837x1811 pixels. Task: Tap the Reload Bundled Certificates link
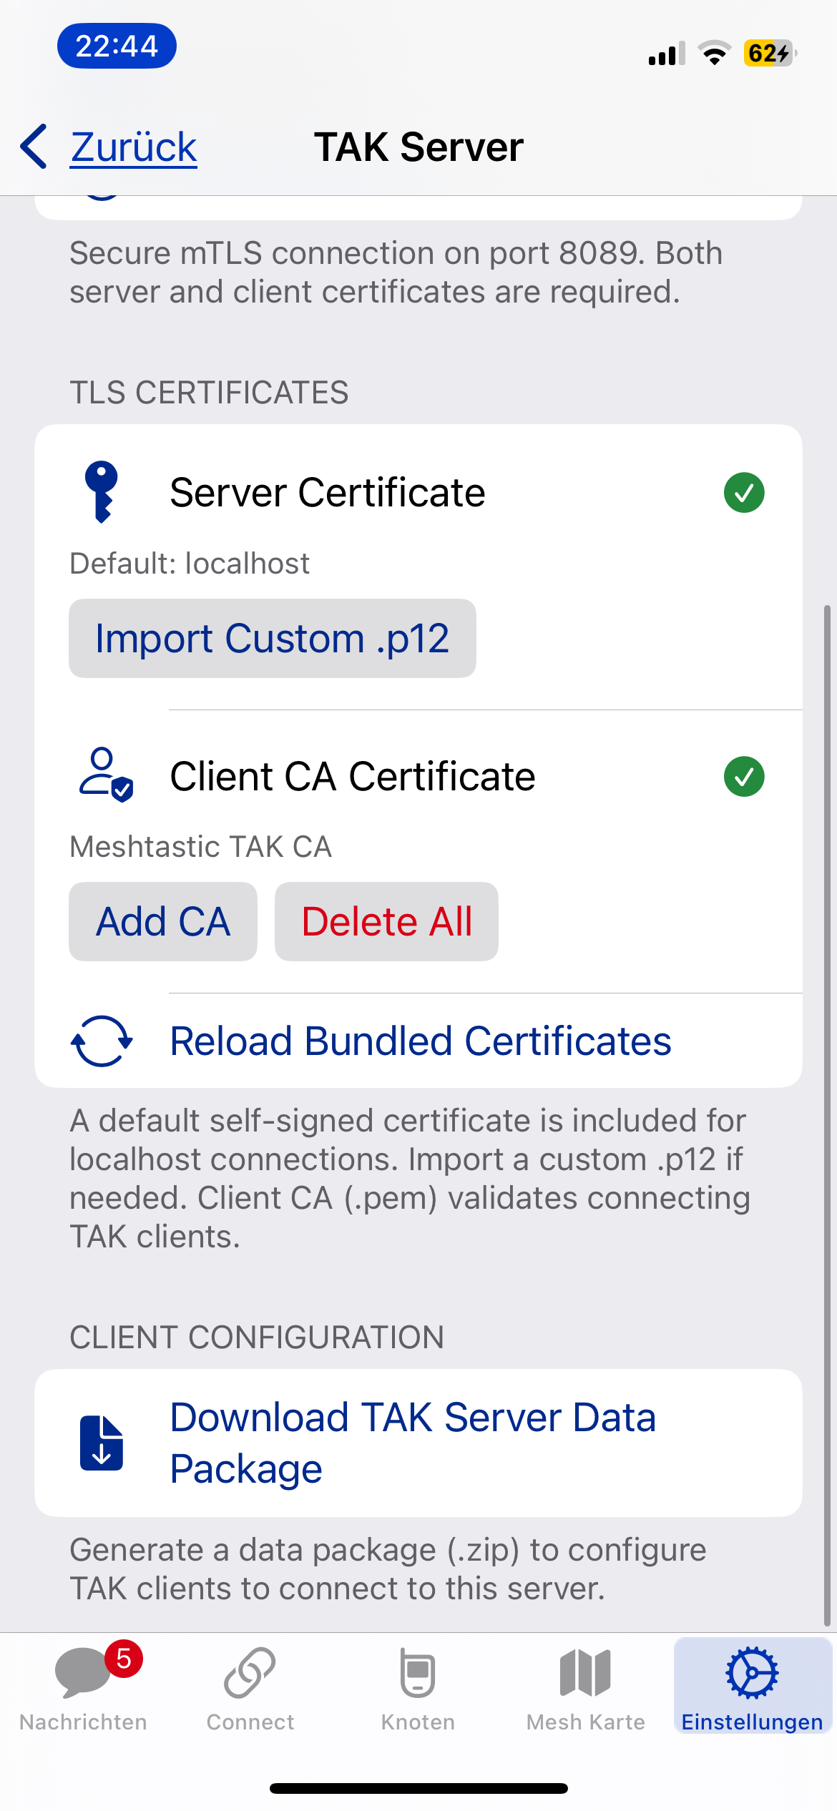coord(421,1041)
